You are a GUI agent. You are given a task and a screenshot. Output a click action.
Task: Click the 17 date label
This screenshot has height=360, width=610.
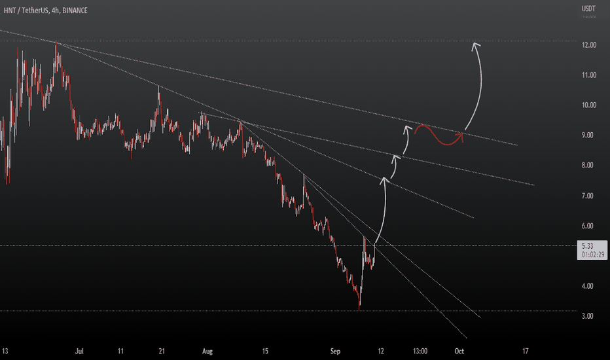tap(525, 351)
